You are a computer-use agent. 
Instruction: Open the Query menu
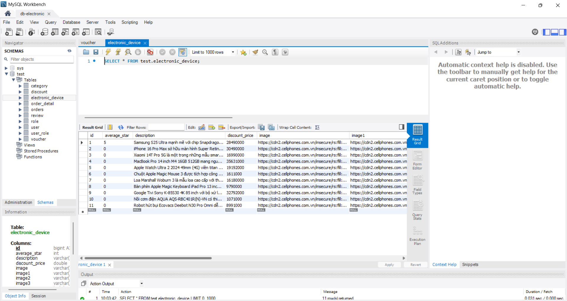point(51,22)
